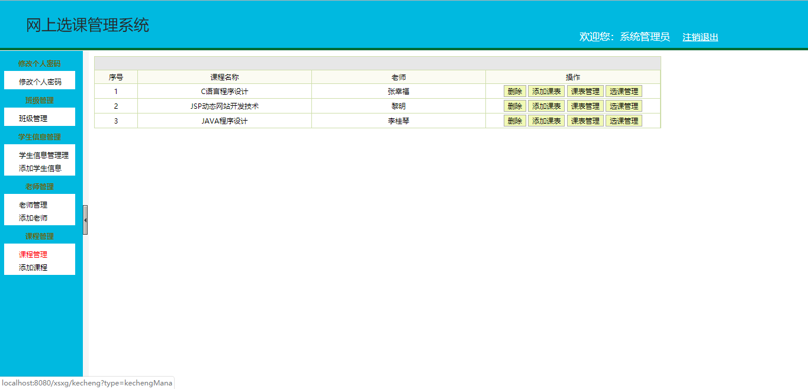Click teacher name 黎明
Screen dimensions: 808x389
point(399,106)
